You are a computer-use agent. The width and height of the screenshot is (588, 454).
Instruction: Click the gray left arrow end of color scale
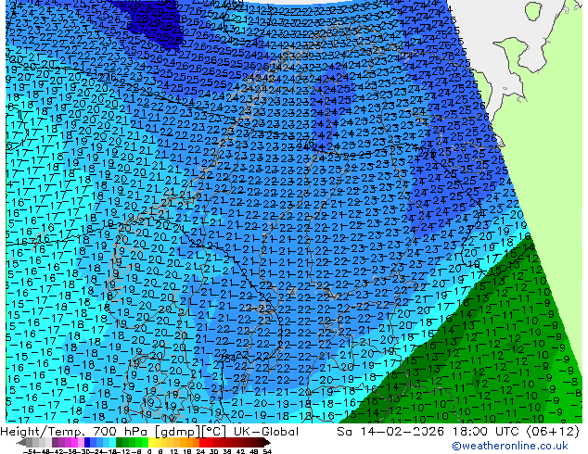click(x=21, y=442)
